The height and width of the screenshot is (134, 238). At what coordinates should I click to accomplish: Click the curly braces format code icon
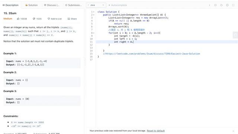pos(215,5)
